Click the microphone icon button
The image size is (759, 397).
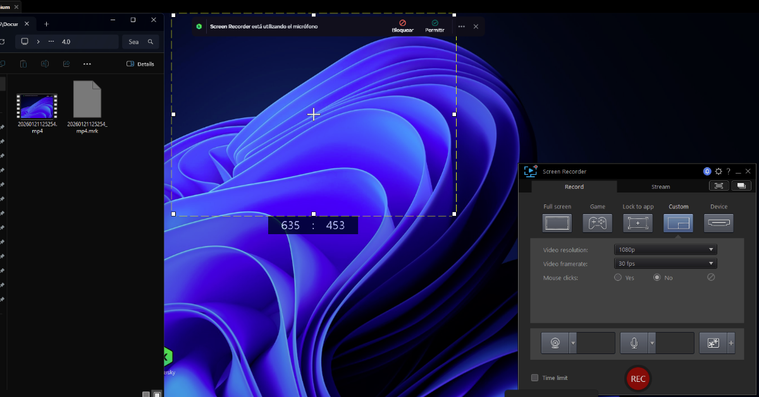[x=634, y=343]
